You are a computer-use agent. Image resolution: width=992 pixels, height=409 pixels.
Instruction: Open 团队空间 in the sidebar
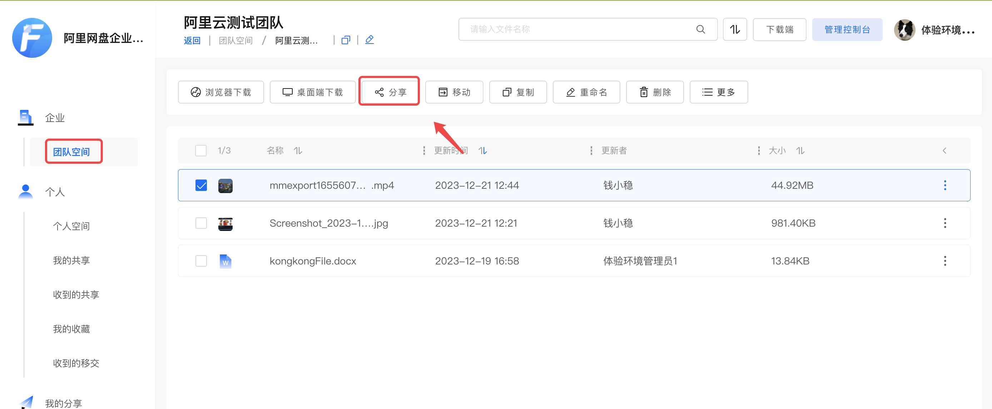pos(71,152)
